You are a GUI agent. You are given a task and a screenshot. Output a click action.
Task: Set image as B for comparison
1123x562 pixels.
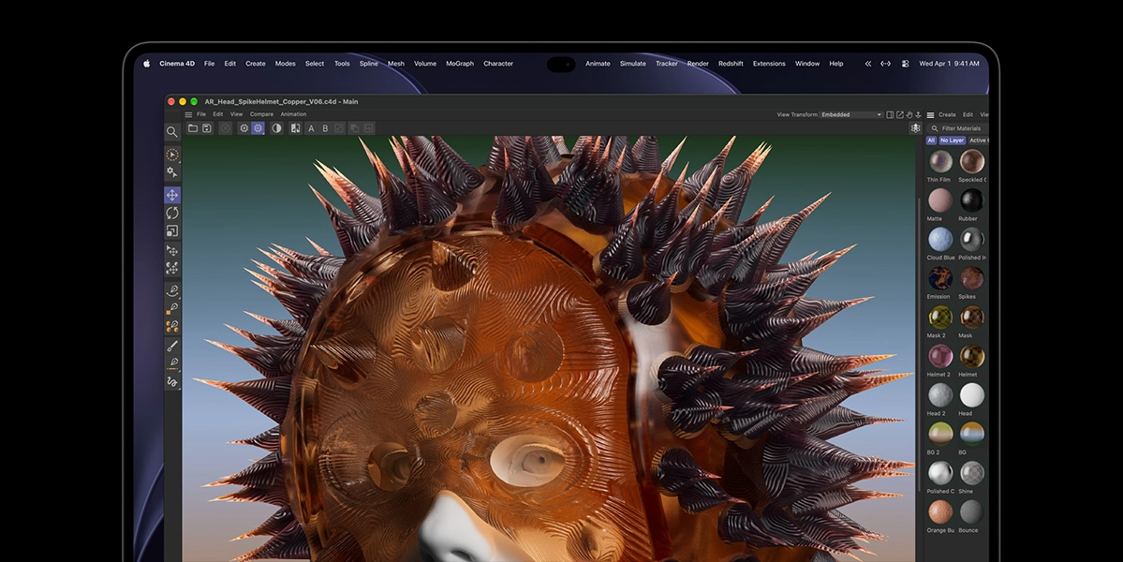[x=325, y=128]
